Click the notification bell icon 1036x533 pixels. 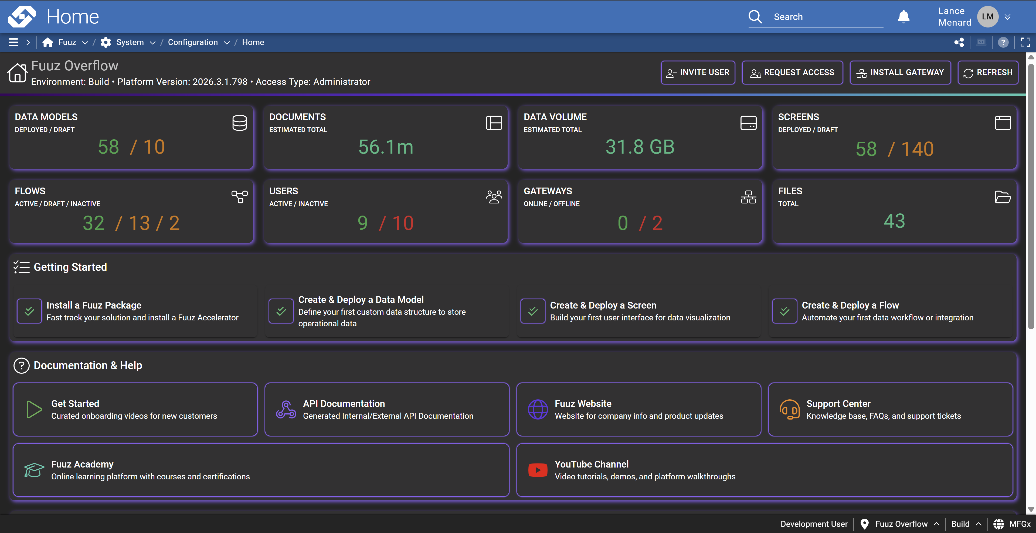tap(903, 17)
